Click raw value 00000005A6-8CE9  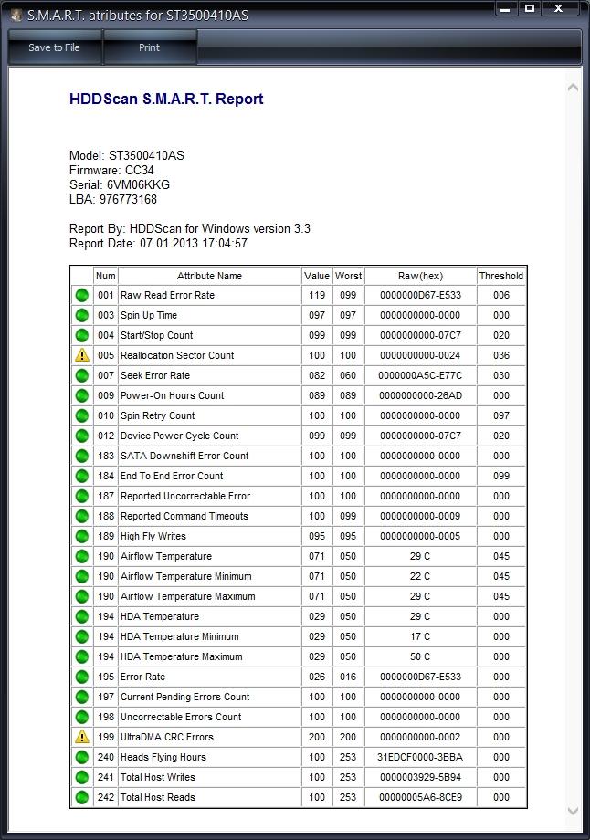point(420,797)
